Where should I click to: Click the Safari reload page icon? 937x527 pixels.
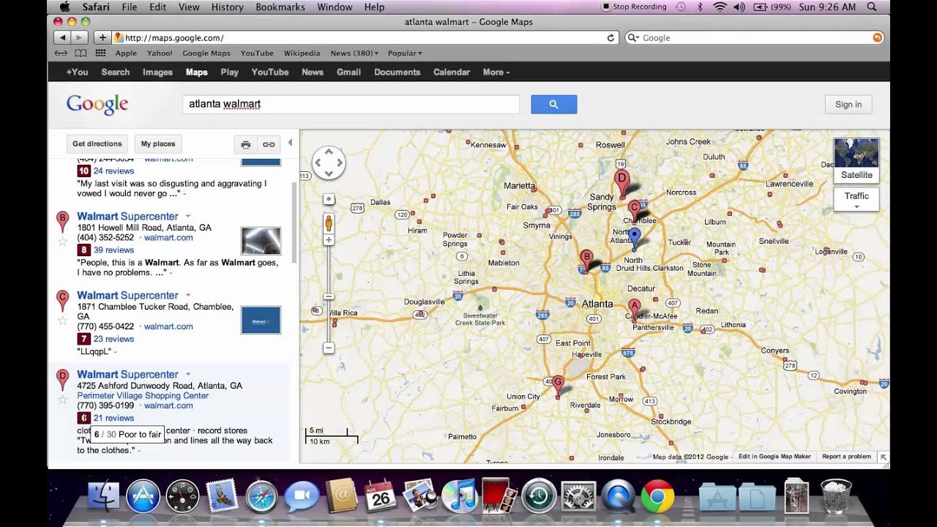pyautogui.click(x=611, y=38)
